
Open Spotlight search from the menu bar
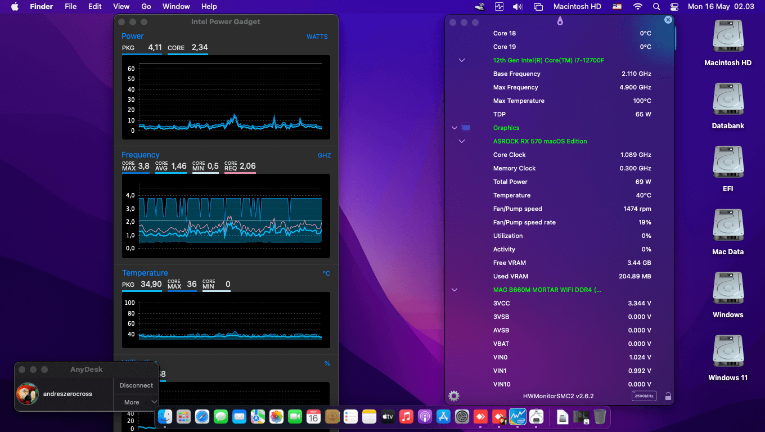(x=656, y=7)
